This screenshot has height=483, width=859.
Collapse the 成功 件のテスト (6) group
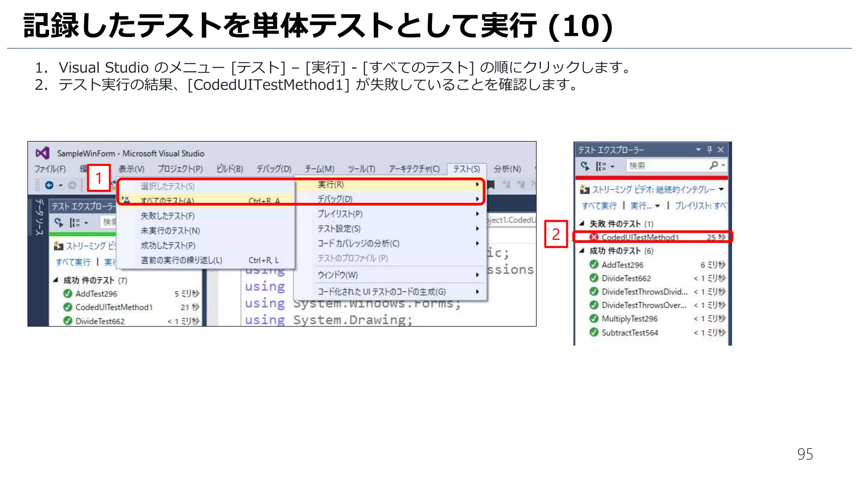582,251
